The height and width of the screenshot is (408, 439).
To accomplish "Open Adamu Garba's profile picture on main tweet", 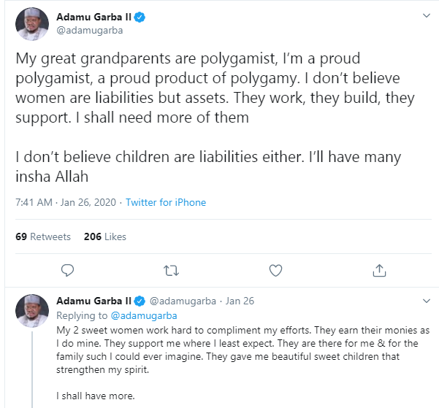I will (31, 23).
